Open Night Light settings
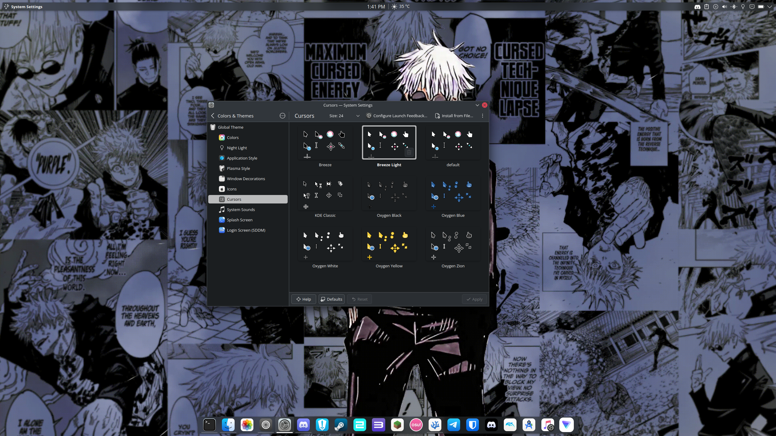The height and width of the screenshot is (436, 776). tap(248, 148)
